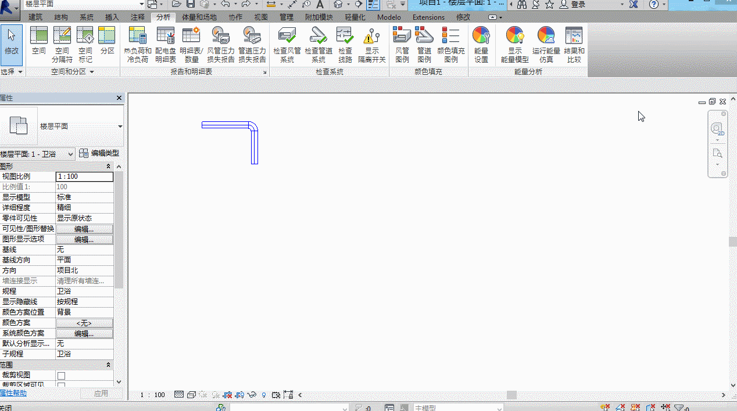The width and height of the screenshot is (737, 411).
Task: Enable the 裁剪视图 checkbox
Action: point(61,376)
